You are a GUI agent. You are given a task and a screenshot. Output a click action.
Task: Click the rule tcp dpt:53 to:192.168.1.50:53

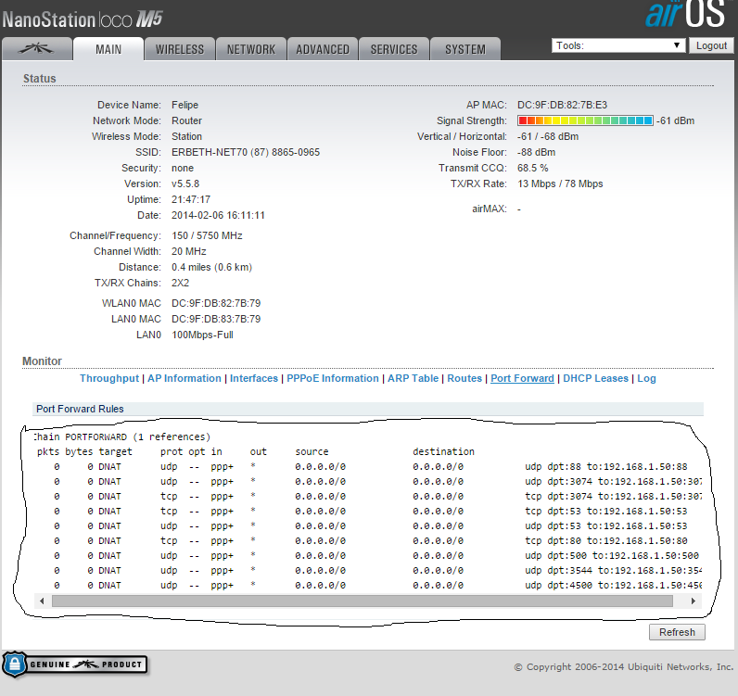[x=605, y=511]
